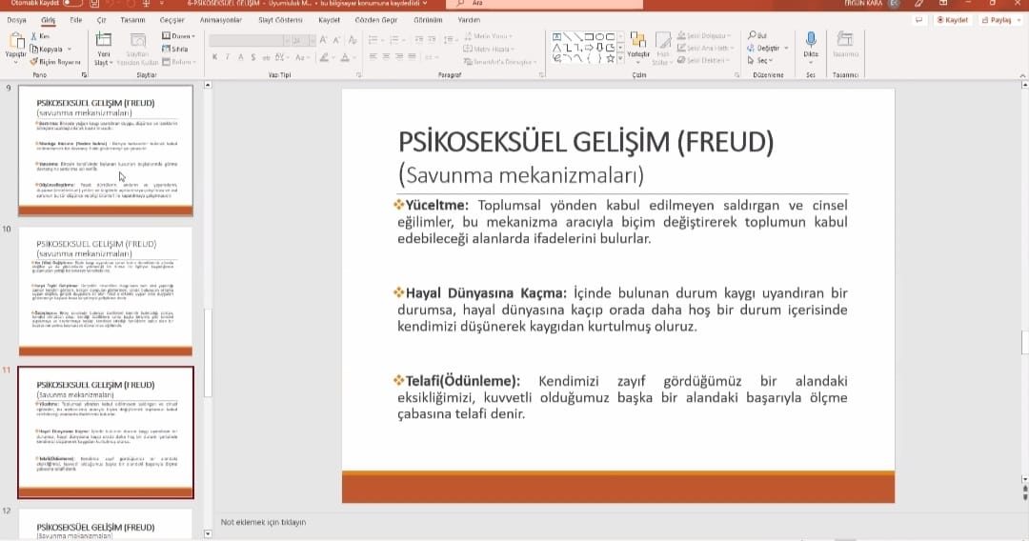Viewport: 1029px width, 541px height.
Task: Select the star shape in gallery
Action: coord(611,58)
